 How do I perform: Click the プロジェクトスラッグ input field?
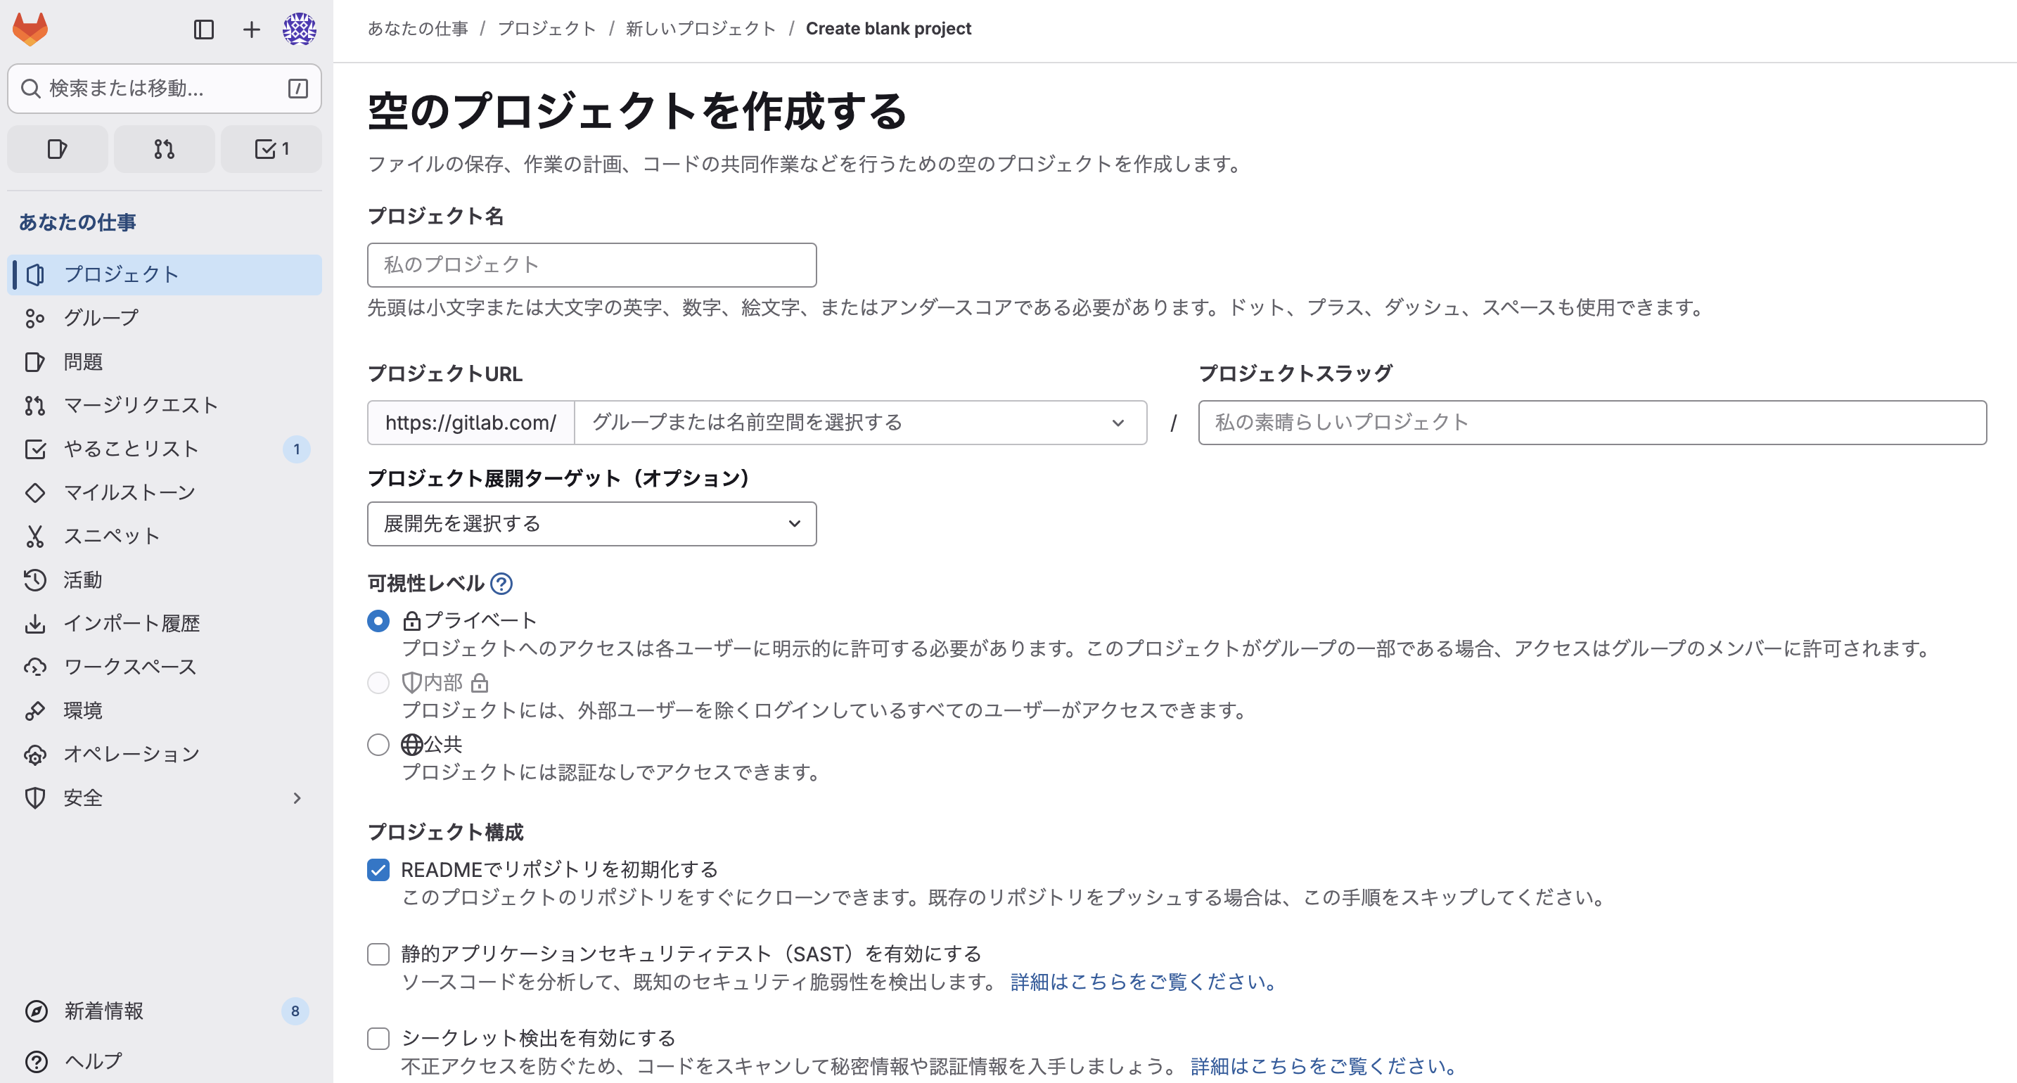[x=1592, y=423]
